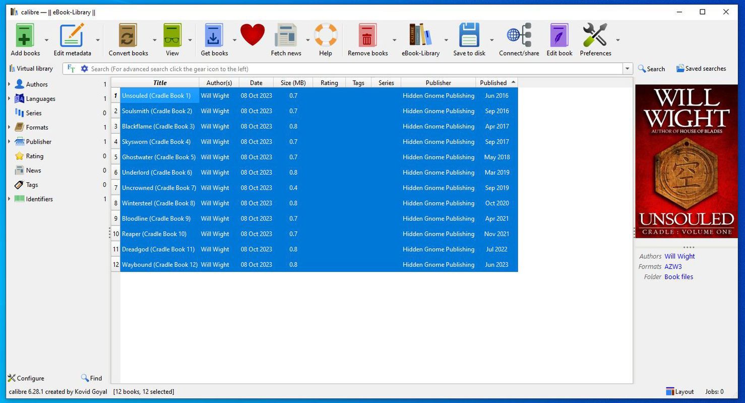Open Preferences

(595, 36)
